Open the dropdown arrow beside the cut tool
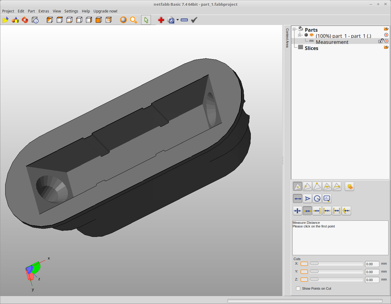The image size is (391, 304). (x=177, y=20)
